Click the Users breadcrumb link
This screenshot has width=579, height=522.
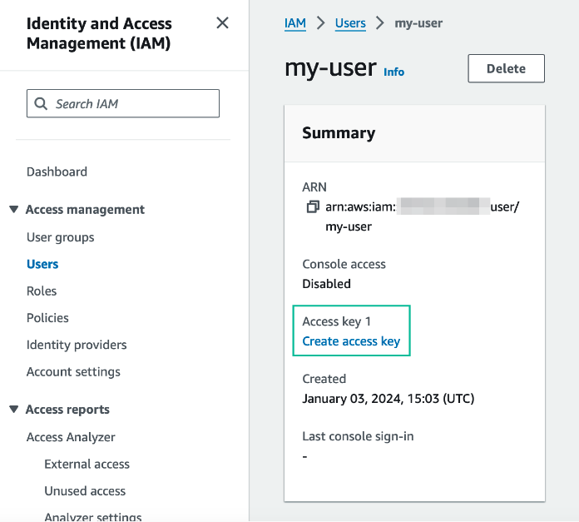pyautogui.click(x=350, y=23)
